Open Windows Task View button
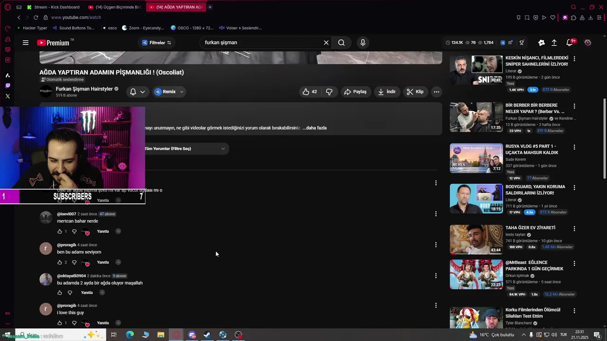The width and height of the screenshot is (607, 341). (114, 335)
